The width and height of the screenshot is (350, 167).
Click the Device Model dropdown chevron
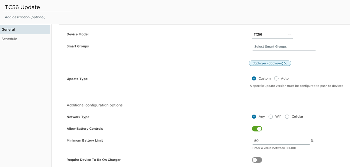click(x=289, y=34)
